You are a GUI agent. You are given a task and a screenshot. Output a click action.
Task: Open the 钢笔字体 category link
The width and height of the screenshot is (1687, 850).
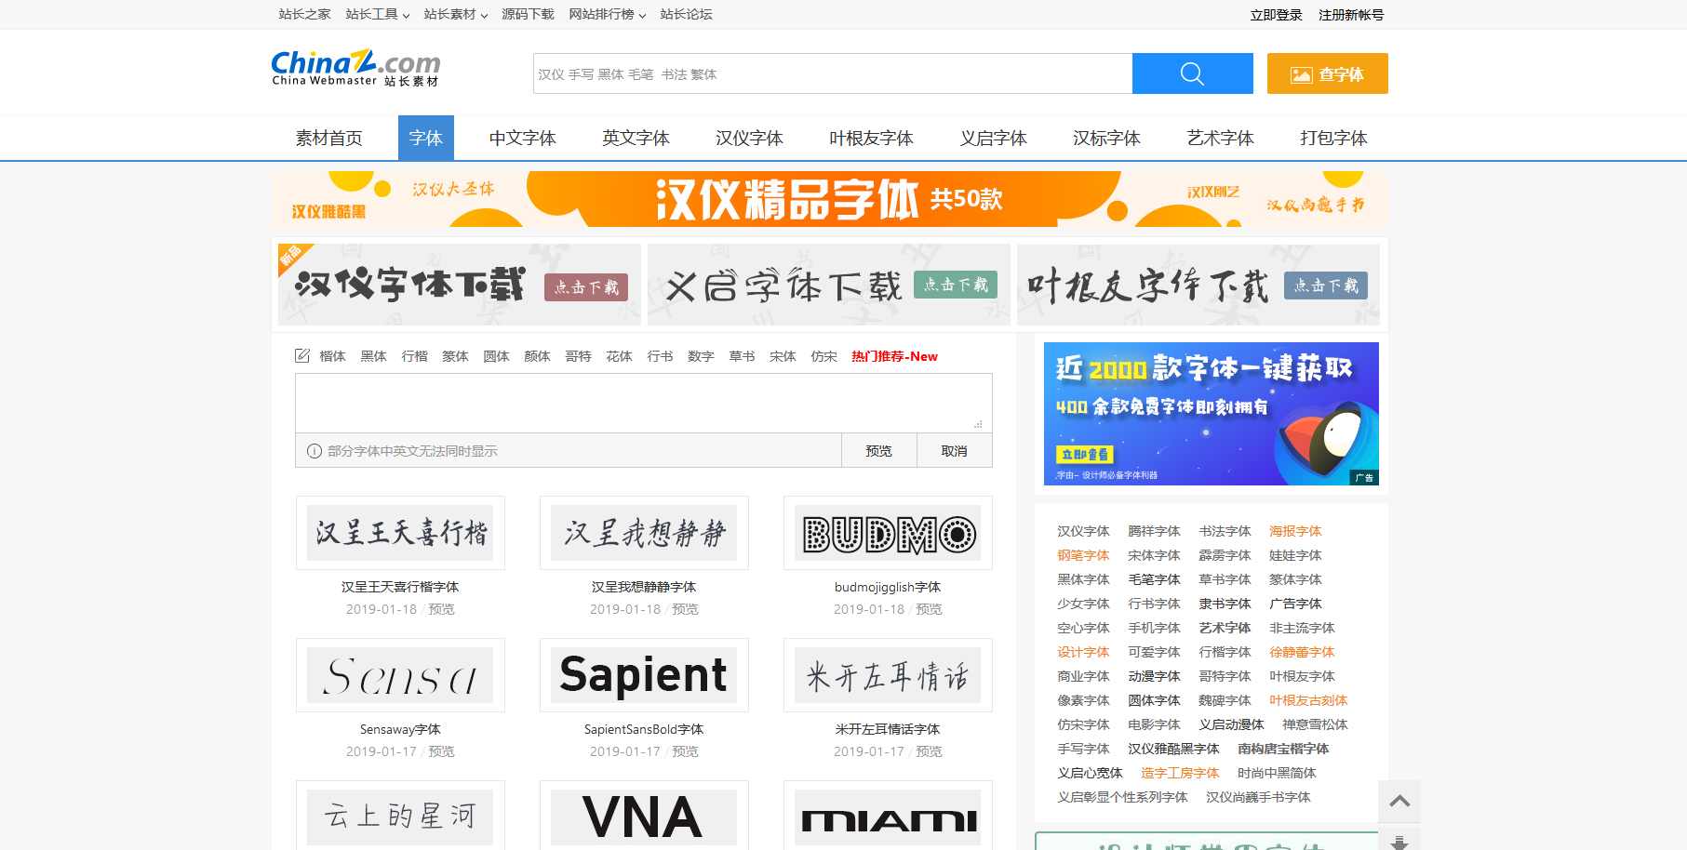1083,555
